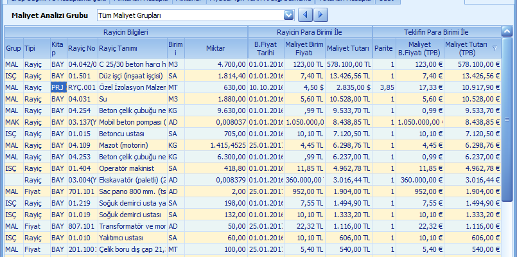The height and width of the screenshot is (257, 517).
Task: Click the Rayiç Tanımı column header
Action: (132, 48)
